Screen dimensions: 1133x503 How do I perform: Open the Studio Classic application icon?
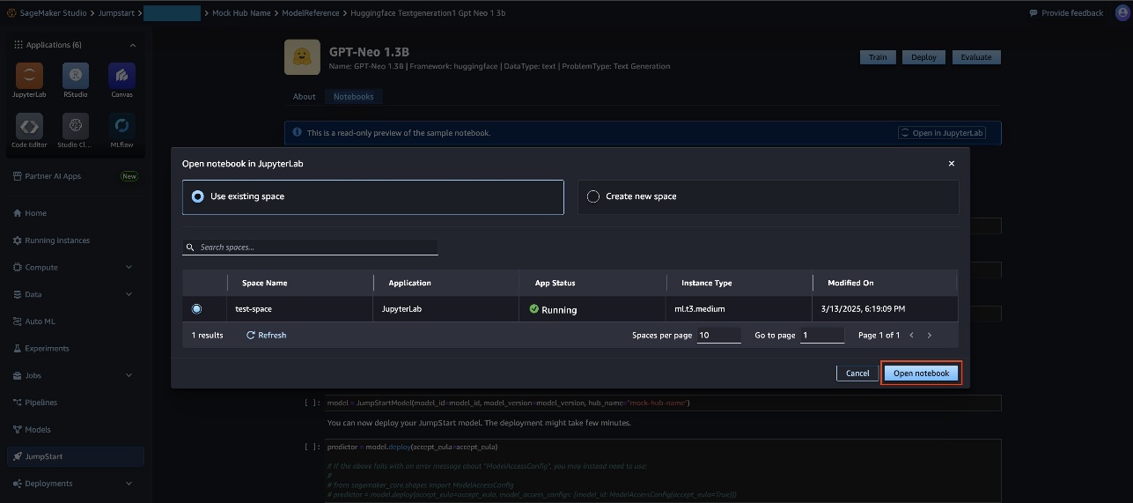[x=76, y=126]
